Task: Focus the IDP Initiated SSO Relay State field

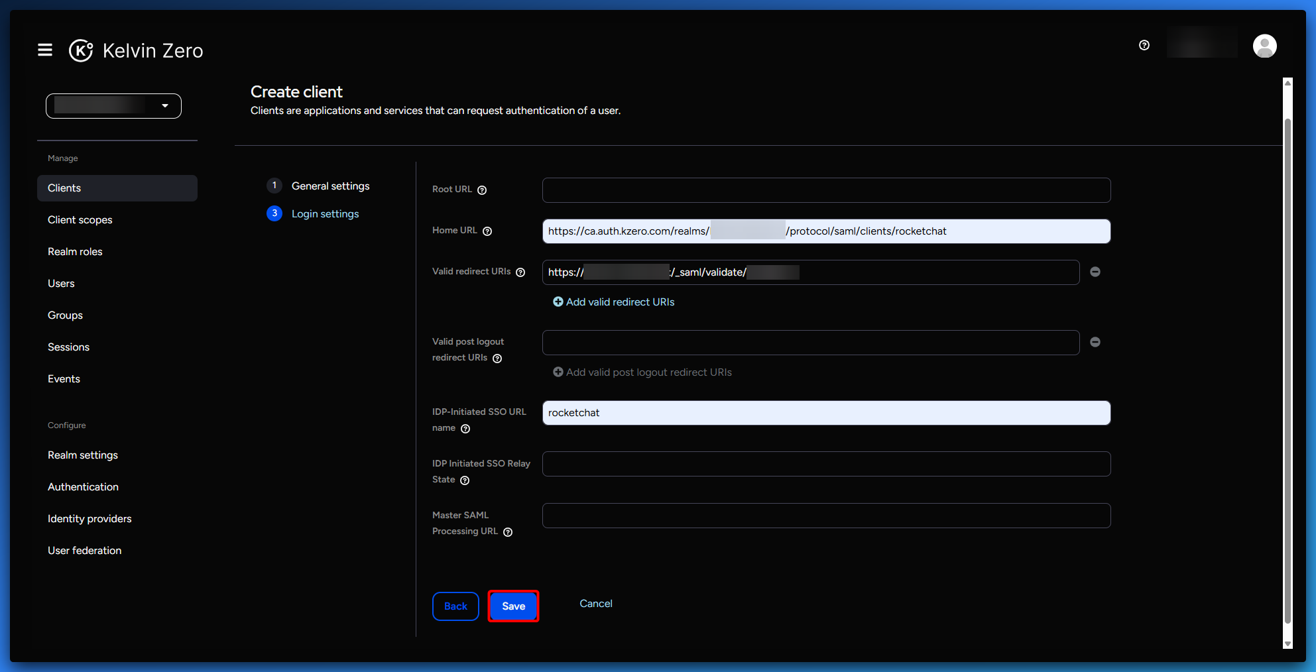Action: click(826, 464)
